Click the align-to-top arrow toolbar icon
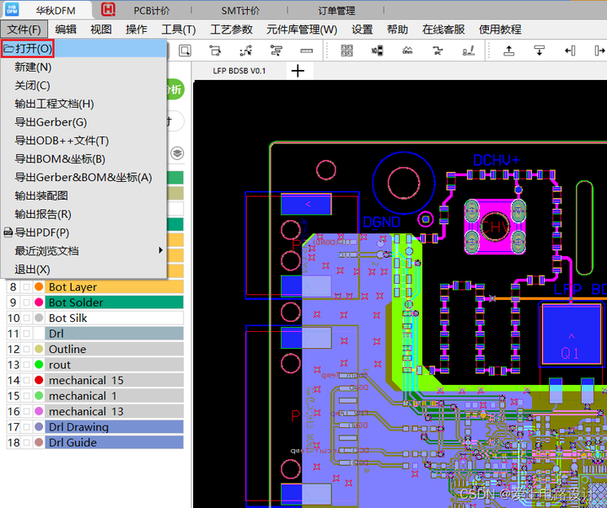Viewport: 607px width, 508px height. tap(509, 51)
